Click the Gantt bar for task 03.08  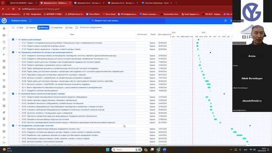[215, 119]
